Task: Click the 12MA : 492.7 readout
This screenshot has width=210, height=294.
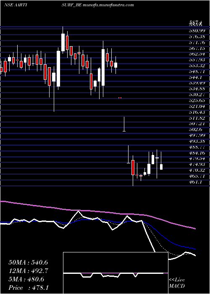Action: click(29, 271)
